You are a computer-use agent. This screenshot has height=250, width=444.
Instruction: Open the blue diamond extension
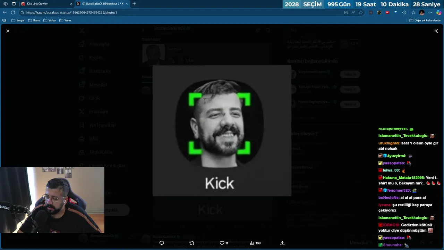pyautogui.click(x=396, y=12)
